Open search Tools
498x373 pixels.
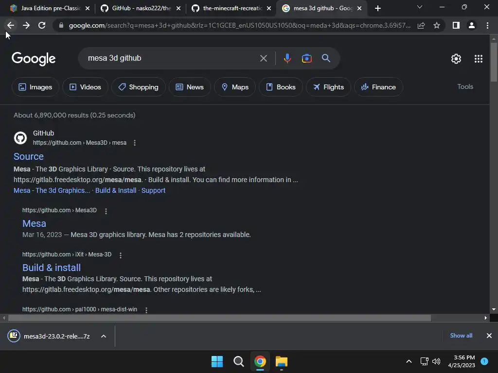tap(465, 86)
